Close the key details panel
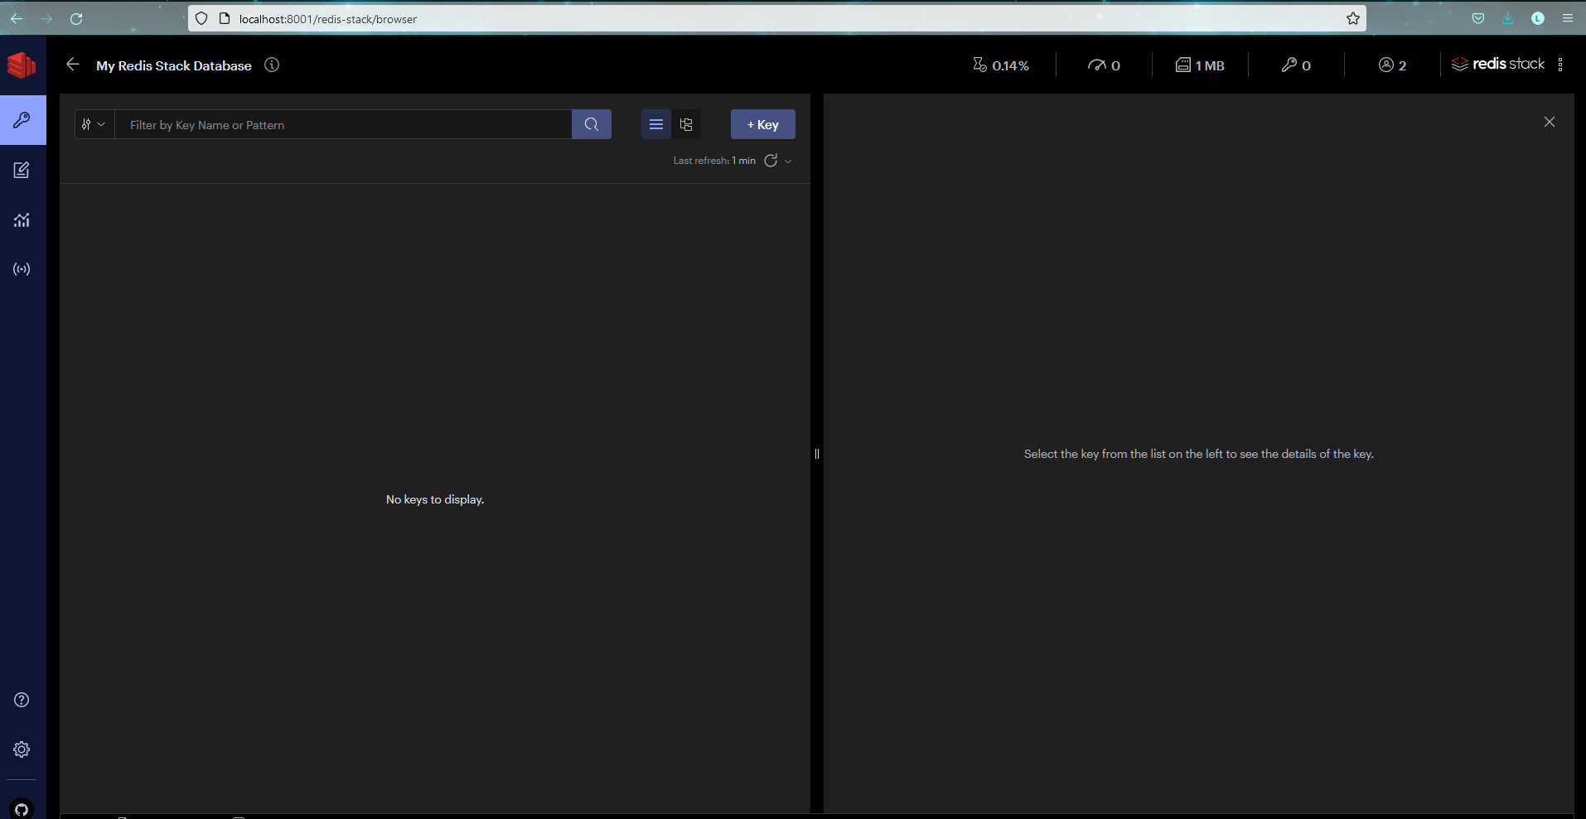1586x819 pixels. click(x=1550, y=122)
